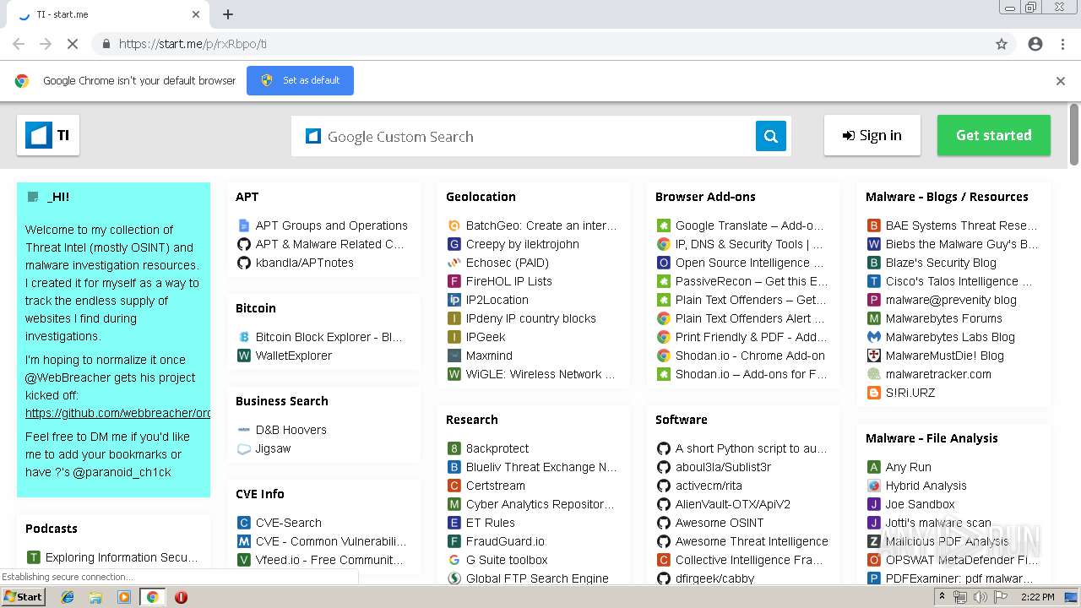Show hidden icons in system tray

942,597
